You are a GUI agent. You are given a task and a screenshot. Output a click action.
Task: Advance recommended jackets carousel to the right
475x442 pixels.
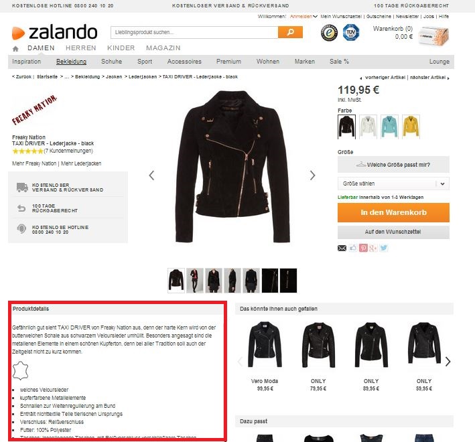click(448, 361)
